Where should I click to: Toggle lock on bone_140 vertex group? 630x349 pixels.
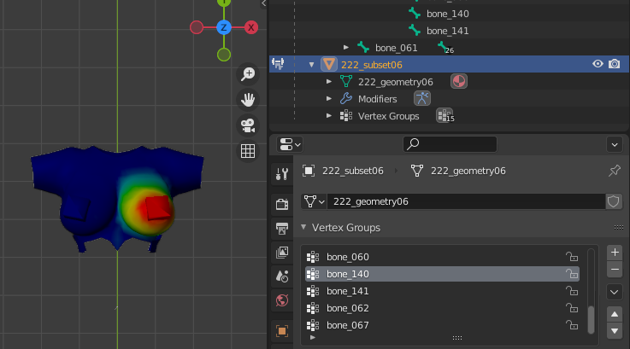pyautogui.click(x=572, y=274)
